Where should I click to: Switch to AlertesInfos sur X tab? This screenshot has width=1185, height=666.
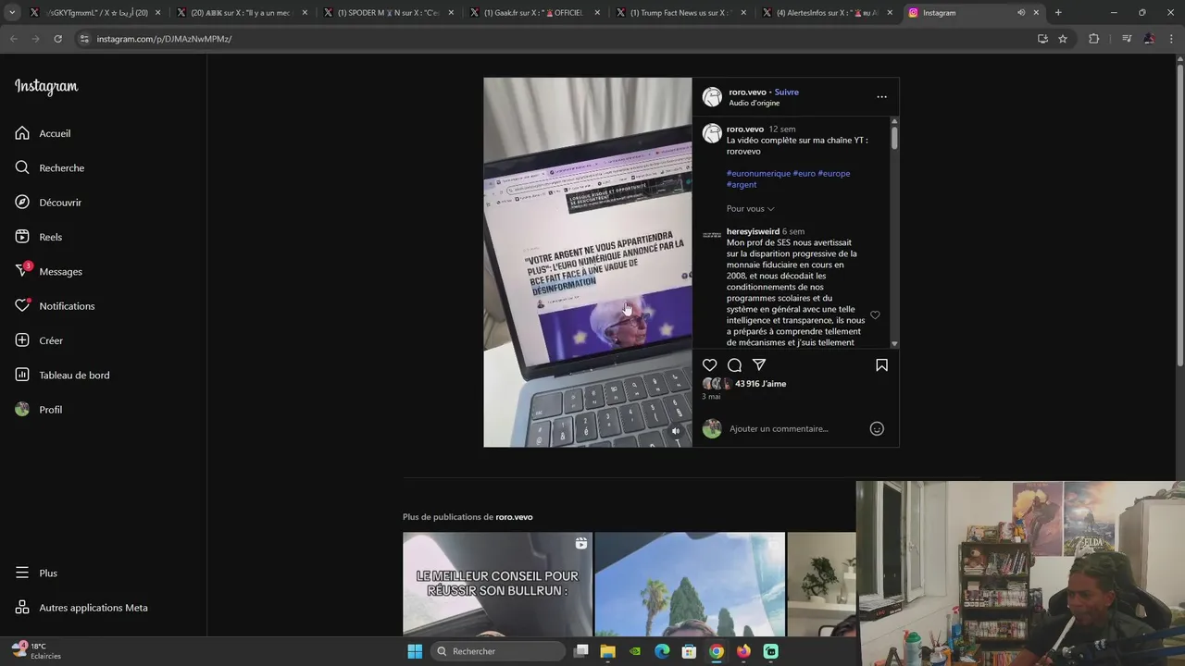pos(827,13)
